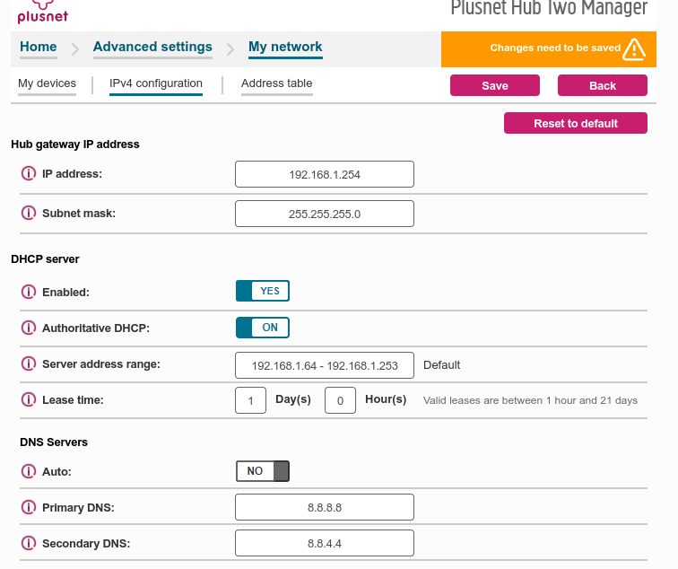Open the Address table tab
This screenshot has width=678, height=569.
(x=276, y=83)
